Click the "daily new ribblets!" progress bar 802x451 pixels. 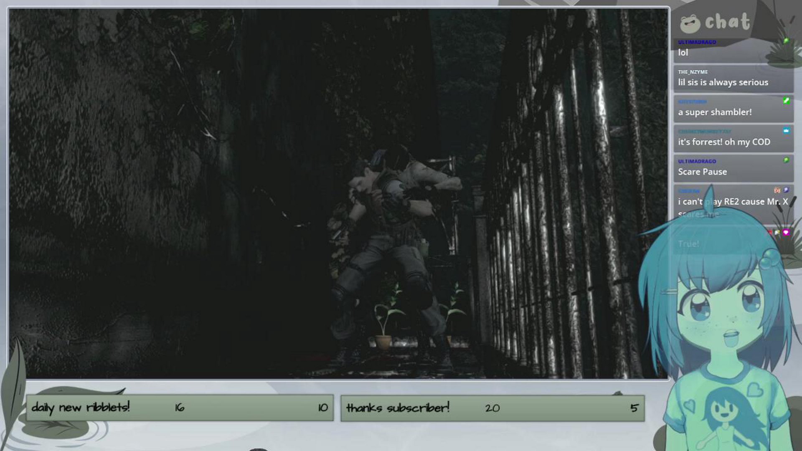tap(180, 408)
